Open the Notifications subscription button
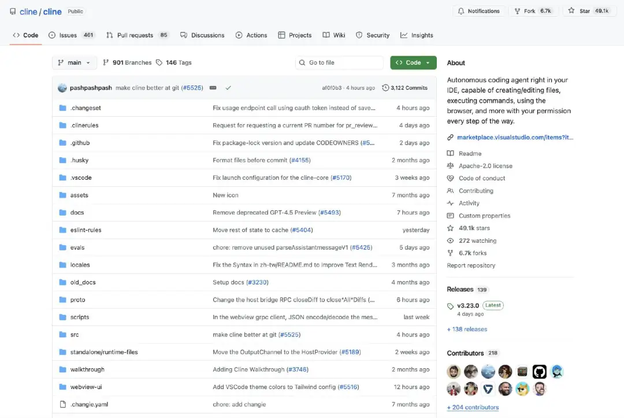624x418 pixels. 478,11
